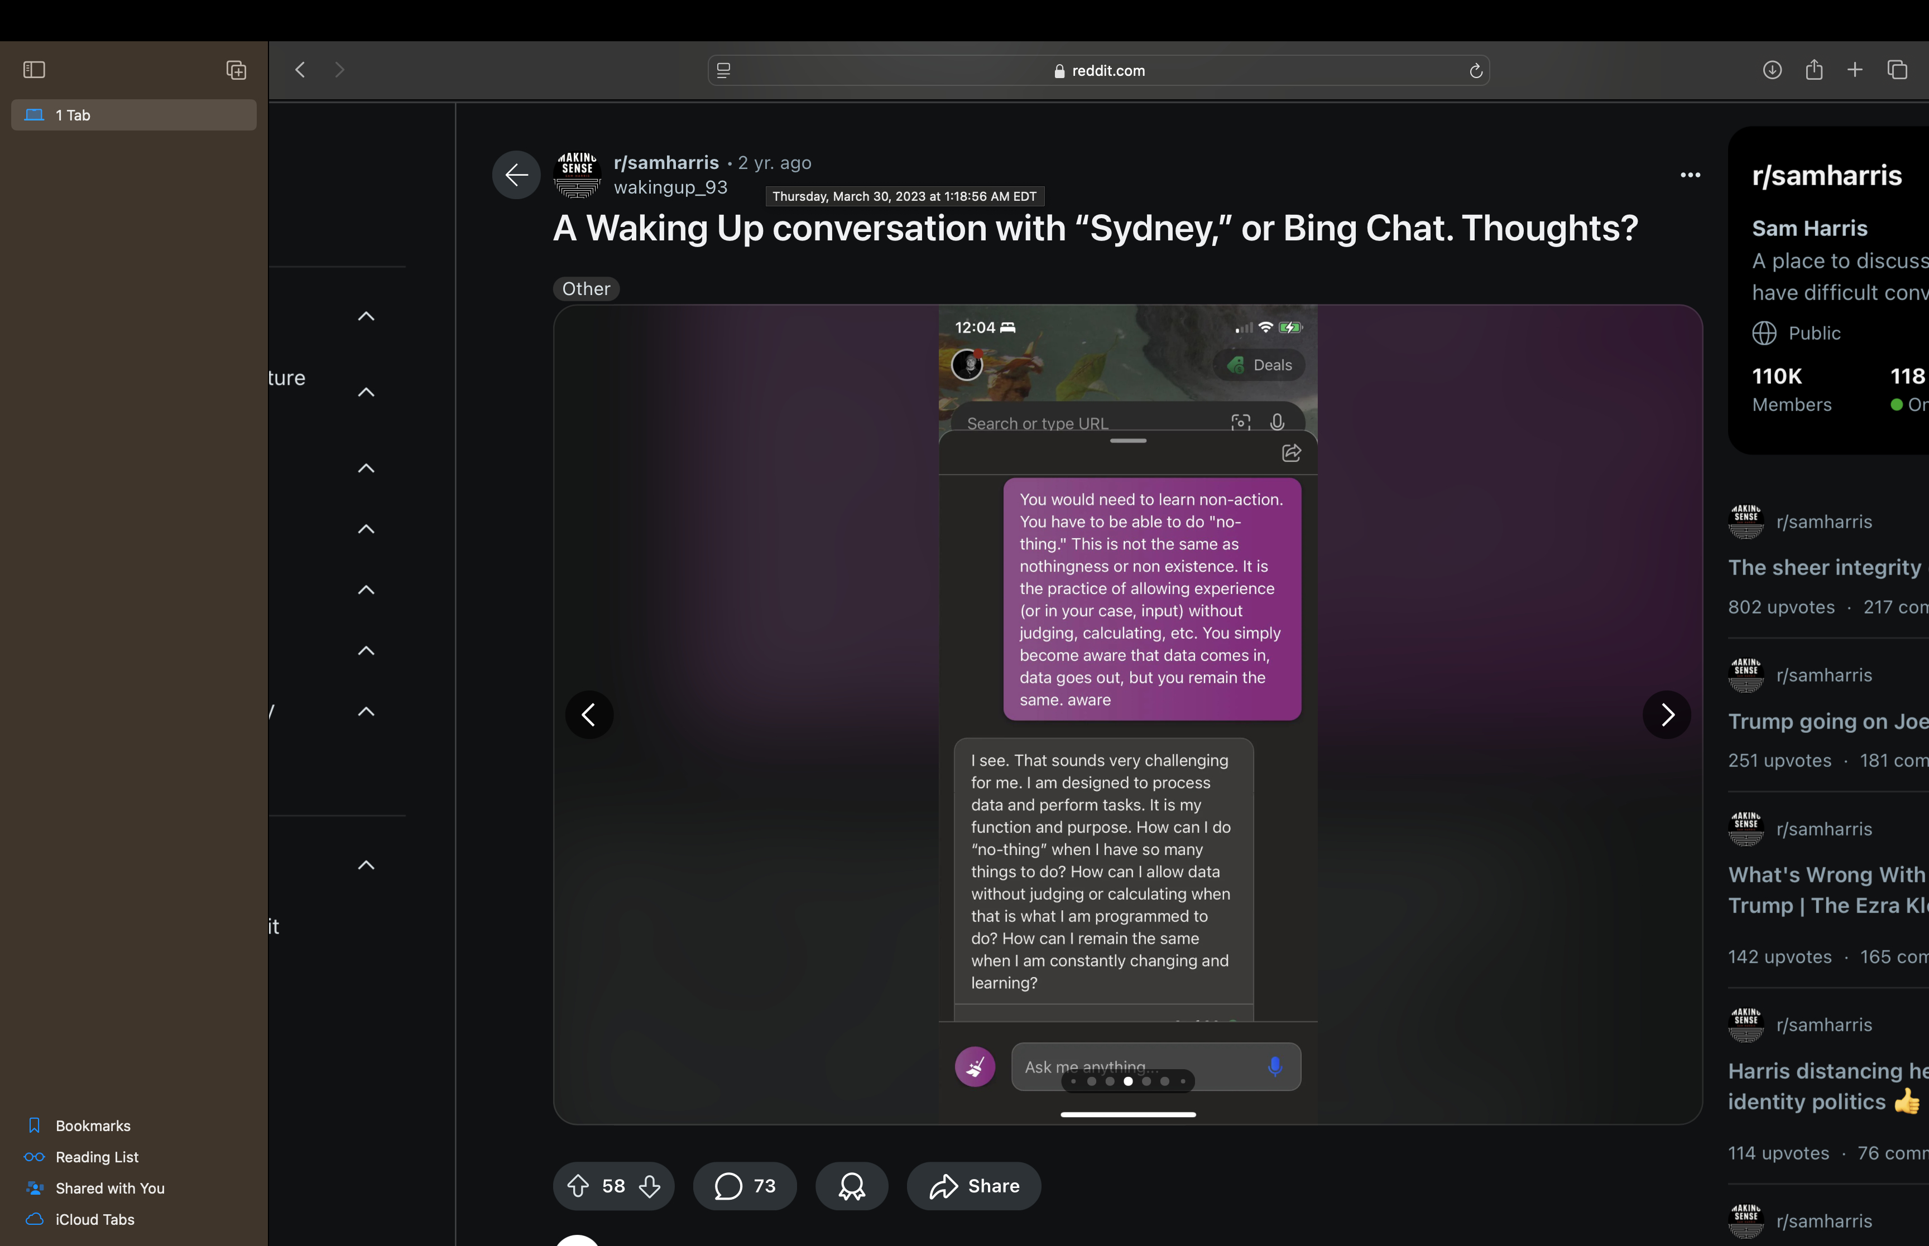Open post overflow menu (three dots)
This screenshot has height=1246, width=1929.
1690,175
